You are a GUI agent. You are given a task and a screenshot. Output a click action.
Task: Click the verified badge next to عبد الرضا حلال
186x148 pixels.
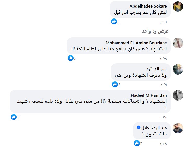click(x=139, y=127)
